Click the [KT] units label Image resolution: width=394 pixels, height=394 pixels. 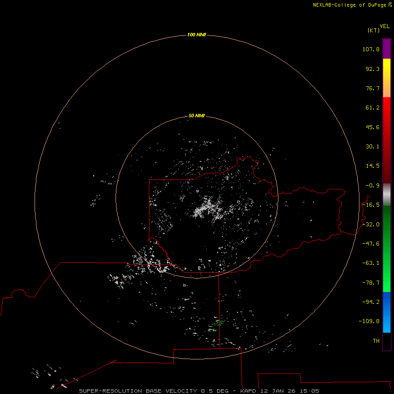point(373,30)
